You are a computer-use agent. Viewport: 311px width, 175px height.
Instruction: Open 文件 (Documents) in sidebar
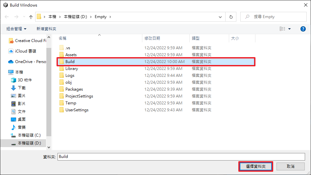18,112
